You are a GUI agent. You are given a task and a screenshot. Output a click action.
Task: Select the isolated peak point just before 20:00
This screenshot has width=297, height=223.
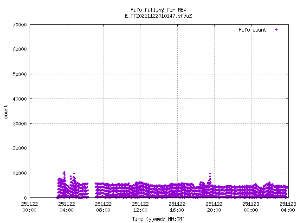(210, 174)
